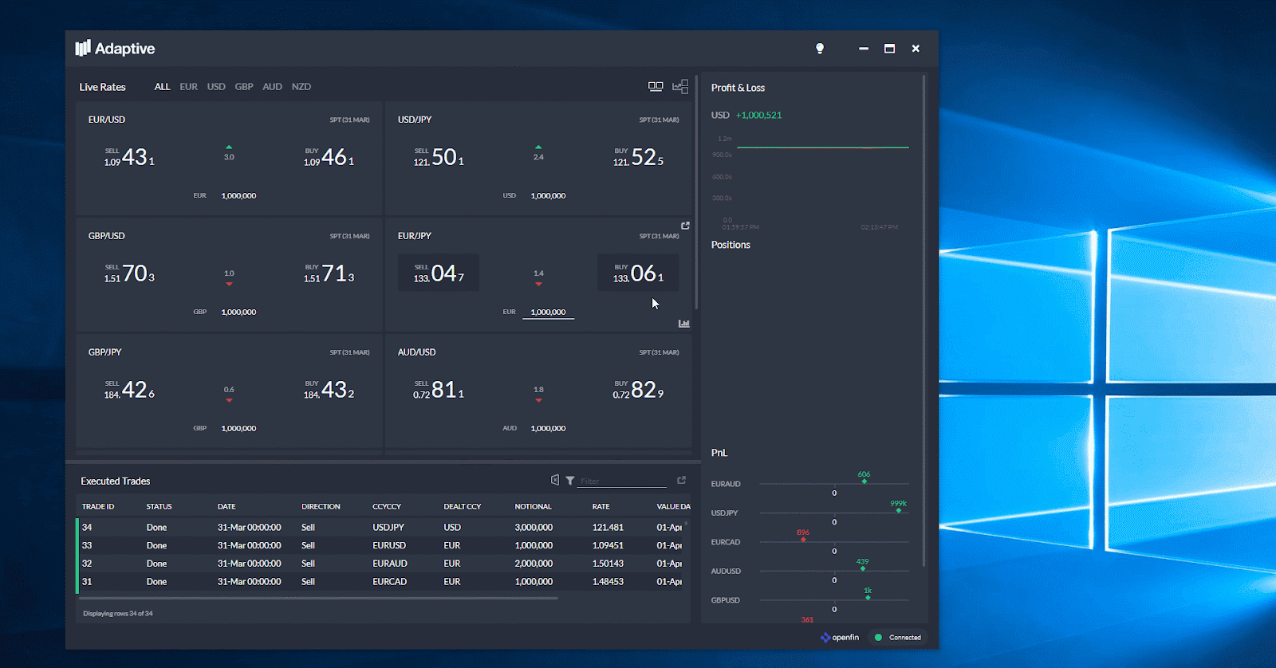
Task: Click the USDJPY 999k PnL marker
Action: click(x=899, y=510)
